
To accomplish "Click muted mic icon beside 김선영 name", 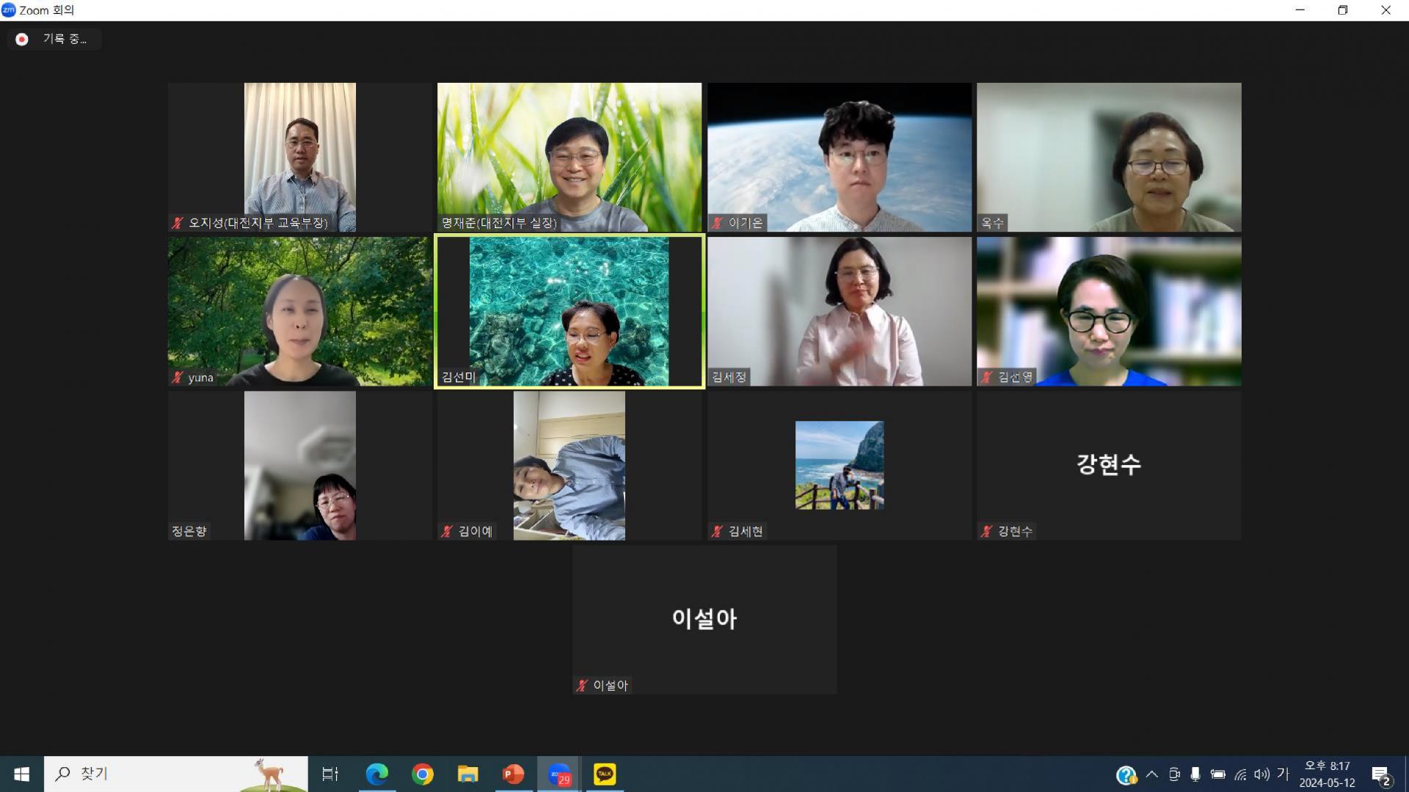I will pos(987,378).
